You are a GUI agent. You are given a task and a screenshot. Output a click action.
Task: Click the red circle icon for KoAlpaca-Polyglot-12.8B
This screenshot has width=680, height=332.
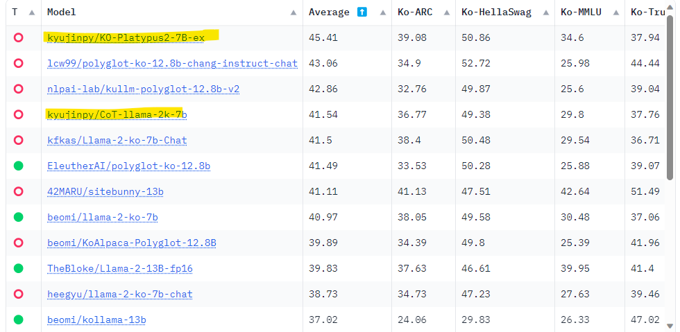[x=18, y=243]
